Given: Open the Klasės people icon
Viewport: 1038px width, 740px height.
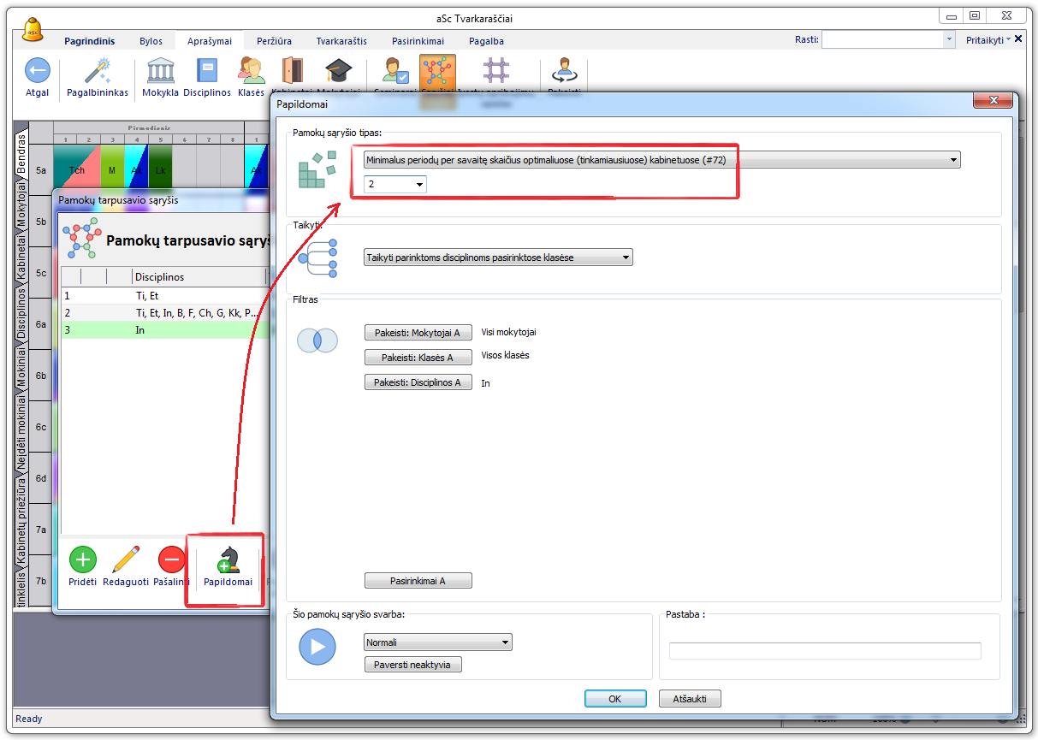Looking at the screenshot, I should pyautogui.click(x=251, y=71).
